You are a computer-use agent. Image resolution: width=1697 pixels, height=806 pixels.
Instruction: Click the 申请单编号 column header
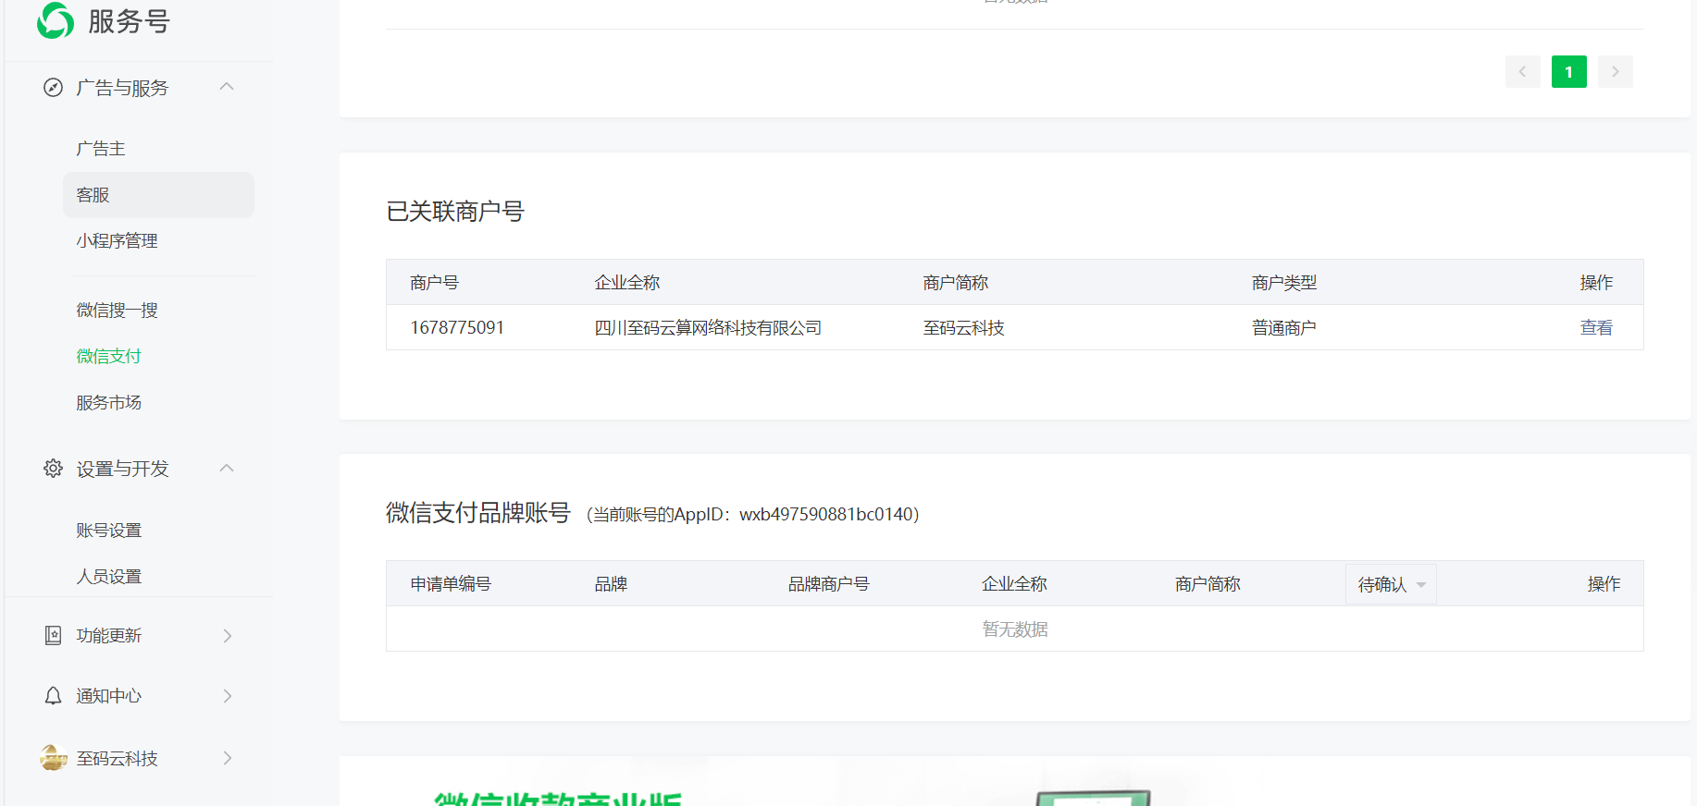[451, 584]
